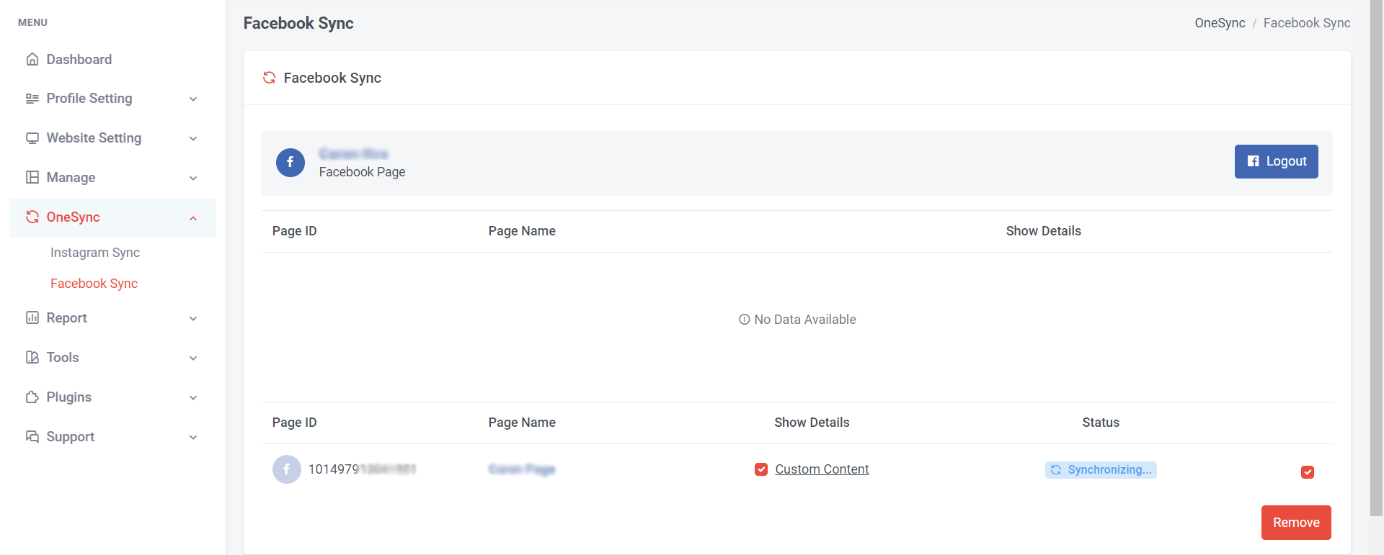Expand the Manage menu chevron
The height and width of the screenshot is (555, 1384).
tap(193, 179)
